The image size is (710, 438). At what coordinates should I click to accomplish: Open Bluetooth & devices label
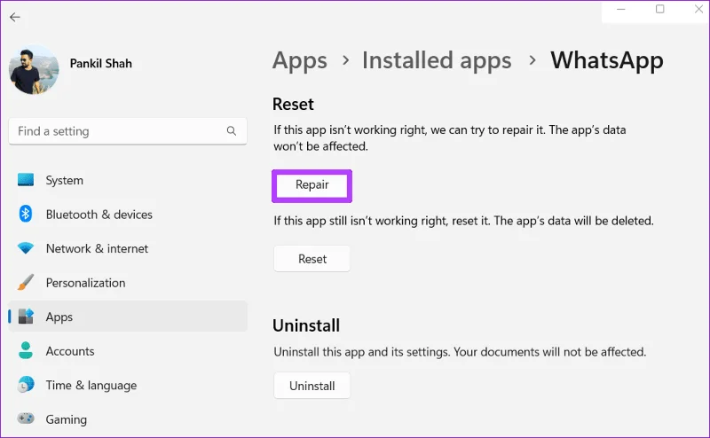[x=99, y=215]
